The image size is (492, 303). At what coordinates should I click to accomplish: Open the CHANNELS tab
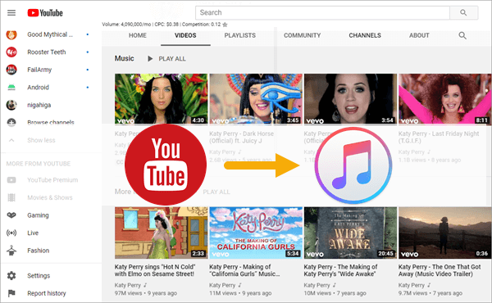point(365,35)
